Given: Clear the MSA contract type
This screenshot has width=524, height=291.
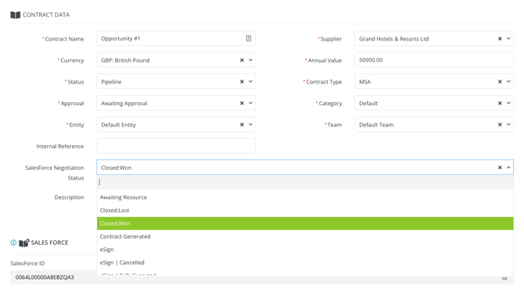Looking at the screenshot, I should pyautogui.click(x=500, y=82).
